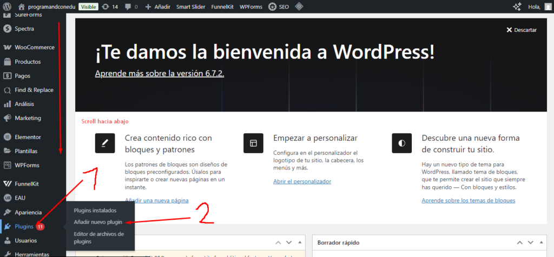This screenshot has width=554, height=257.
Task: Open the WordPress logo menu
Action: click(x=7, y=6)
